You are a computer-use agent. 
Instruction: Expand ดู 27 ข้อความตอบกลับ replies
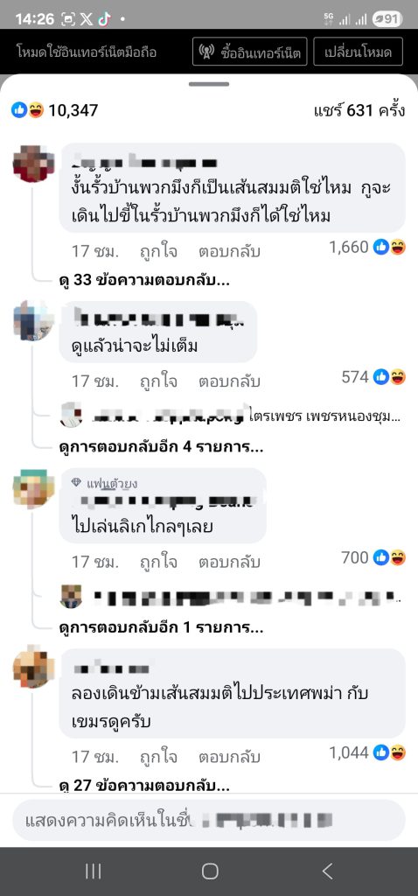144,786
